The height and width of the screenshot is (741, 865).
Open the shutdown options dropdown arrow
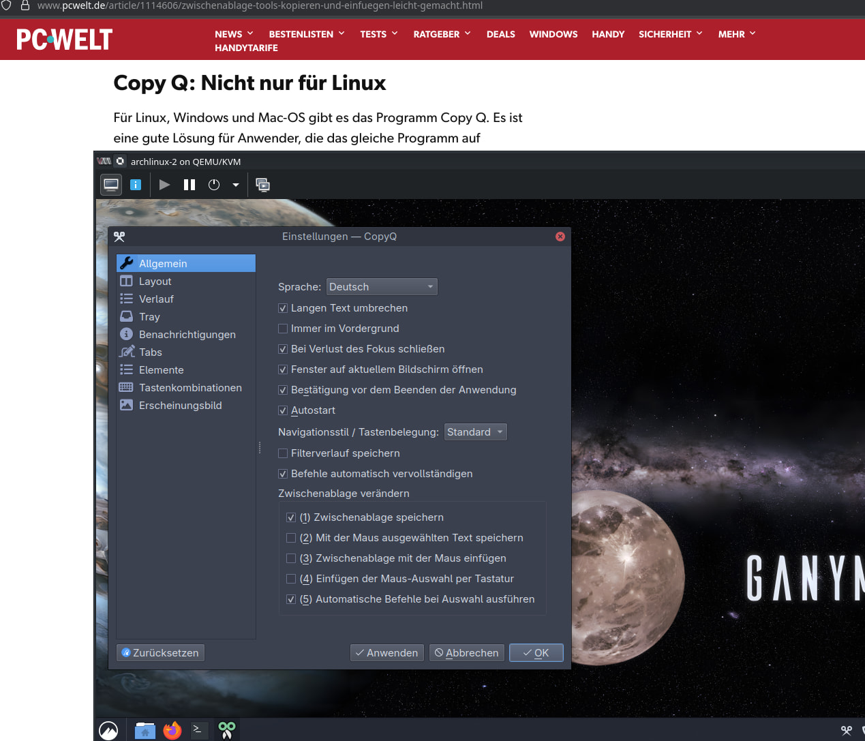coord(236,185)
